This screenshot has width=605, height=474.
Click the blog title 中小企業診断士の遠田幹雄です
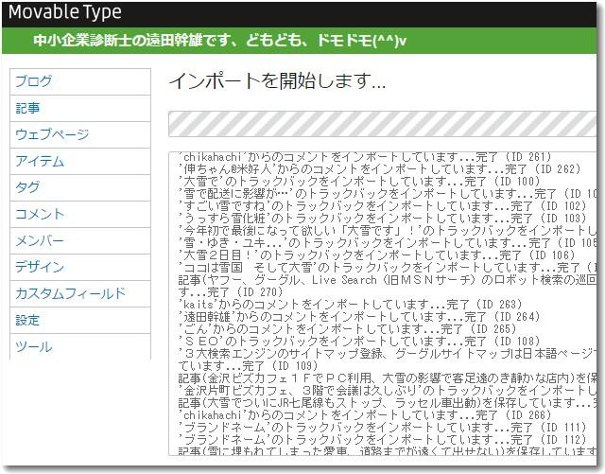220,40
